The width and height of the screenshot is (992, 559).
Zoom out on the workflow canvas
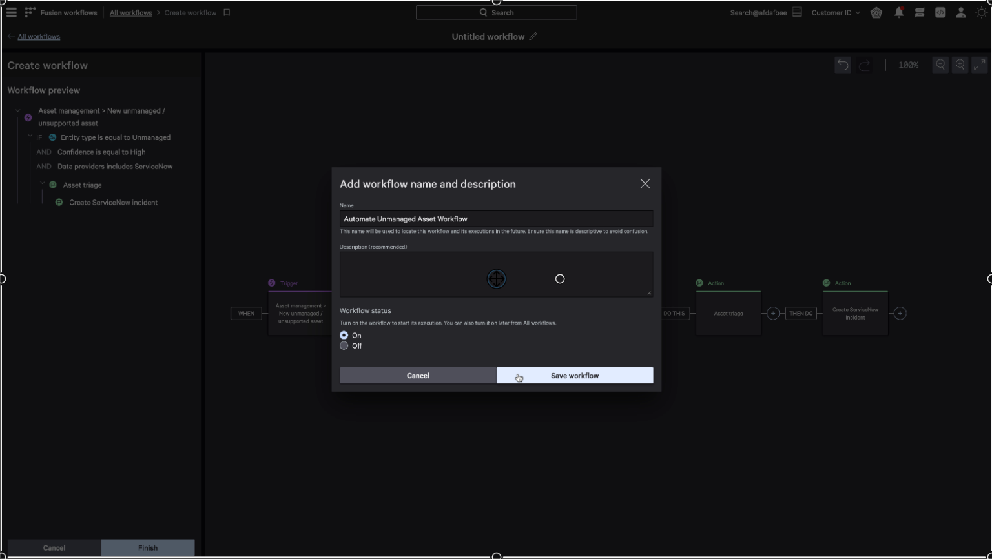click(x=940, y=65)
